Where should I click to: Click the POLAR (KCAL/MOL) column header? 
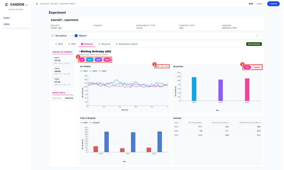220,123
